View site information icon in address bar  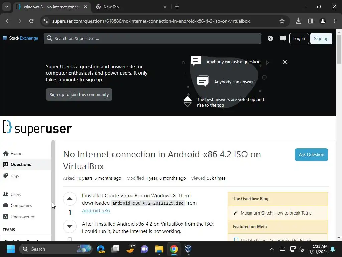point(46,21)
